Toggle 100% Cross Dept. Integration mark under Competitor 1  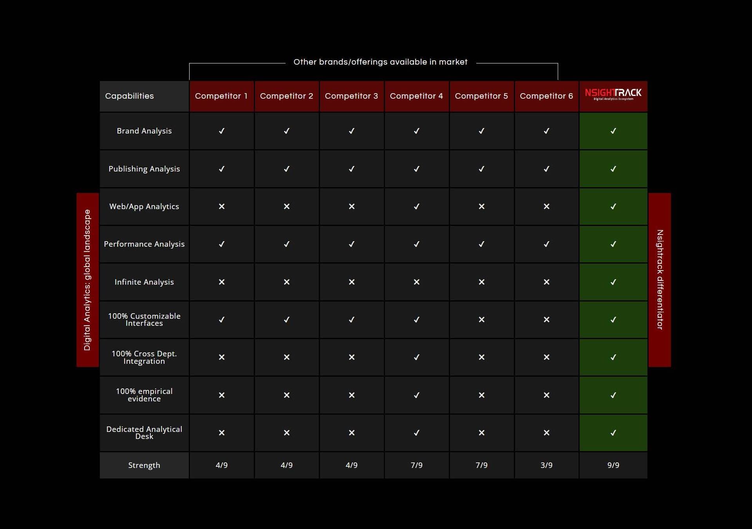click(222, 357)
